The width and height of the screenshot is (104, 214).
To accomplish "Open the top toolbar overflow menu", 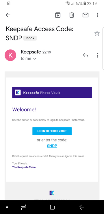I will [98, 15].
